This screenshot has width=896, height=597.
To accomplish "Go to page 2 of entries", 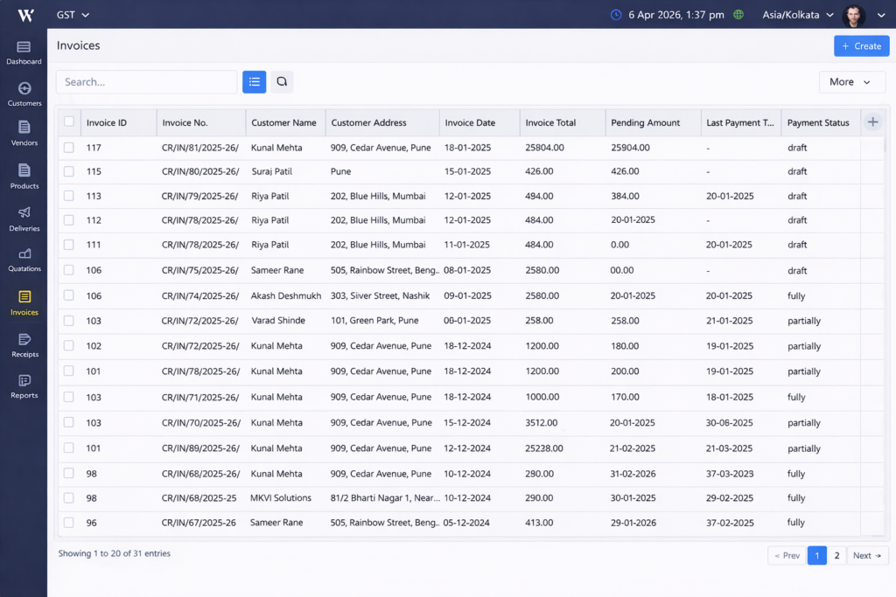I will tap(836, 555).
